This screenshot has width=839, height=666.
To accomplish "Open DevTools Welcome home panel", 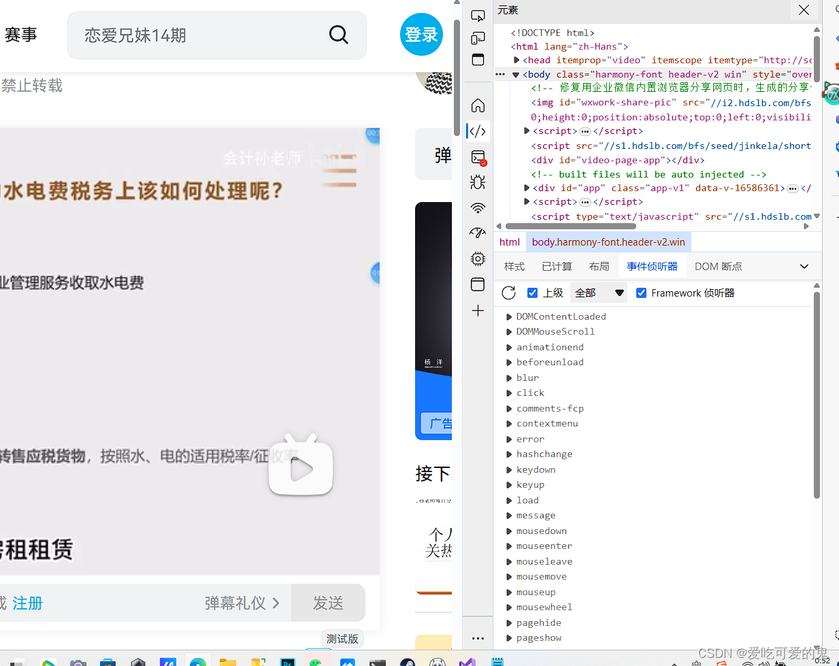I will pyautogui.click(x=478, y=105).
